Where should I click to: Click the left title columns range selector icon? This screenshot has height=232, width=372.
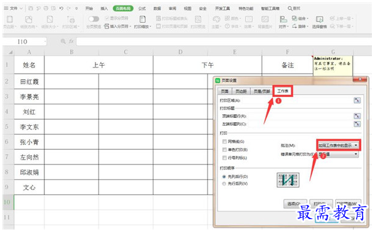point(357,124)
